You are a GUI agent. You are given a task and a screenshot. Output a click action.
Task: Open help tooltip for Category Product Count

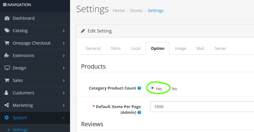click(139, 88)
